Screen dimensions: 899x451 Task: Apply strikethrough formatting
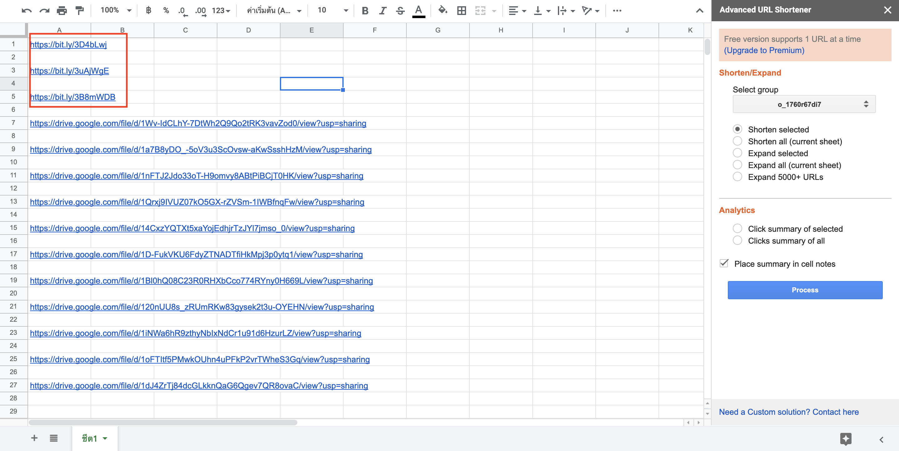[400, 11]
